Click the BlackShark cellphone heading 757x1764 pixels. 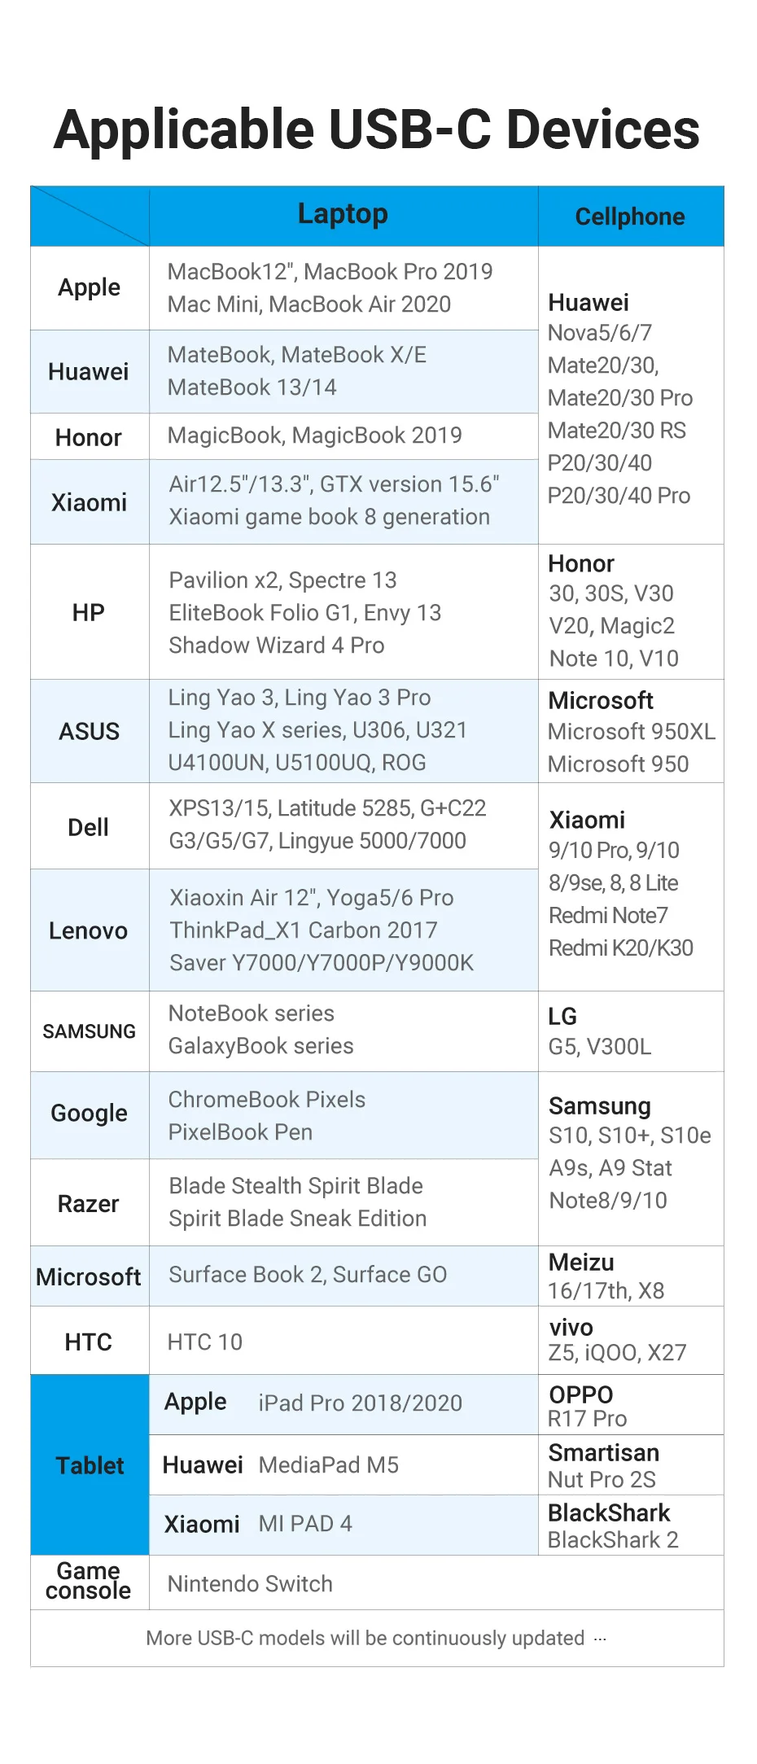pos(609,1512)
